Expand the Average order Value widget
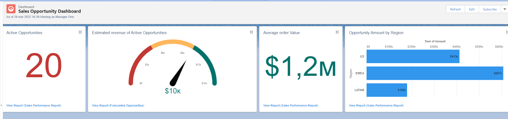This screenshot has width=508, height=119. pyautogui.click(x=337, y=32)
